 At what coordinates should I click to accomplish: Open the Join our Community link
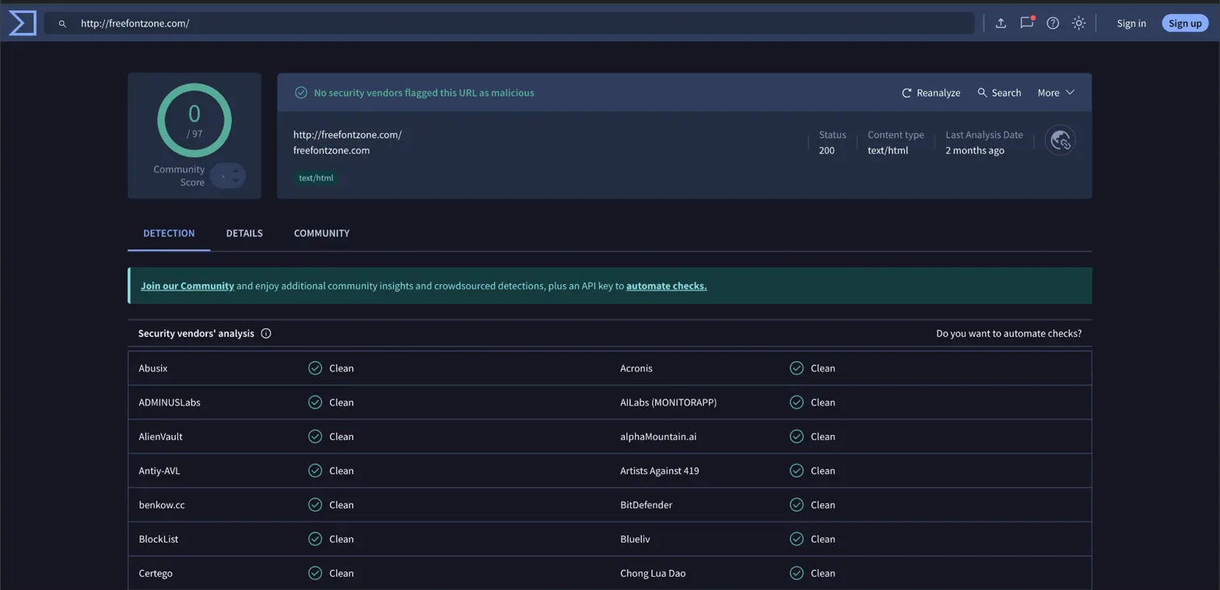click(x=188, y=286)
